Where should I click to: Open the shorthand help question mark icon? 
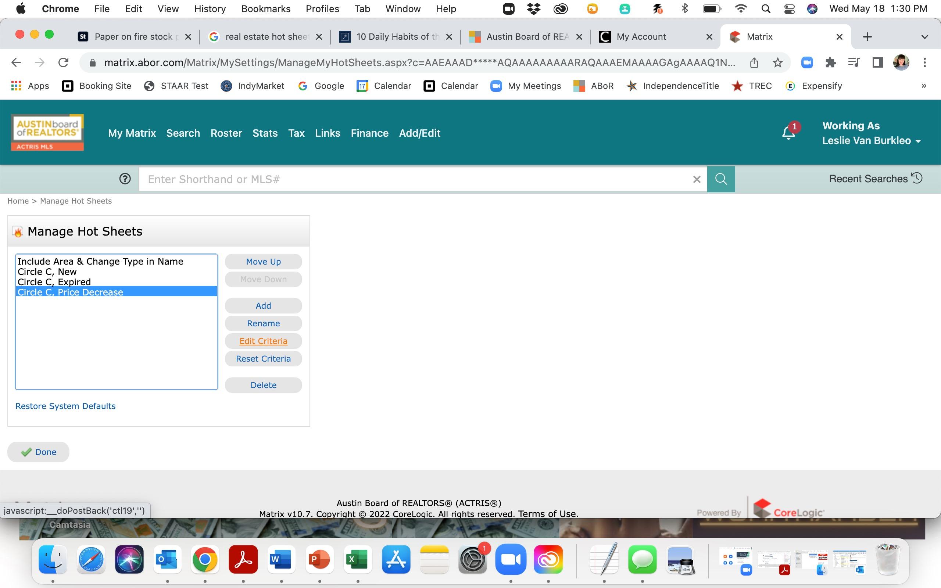pos(125,179)
